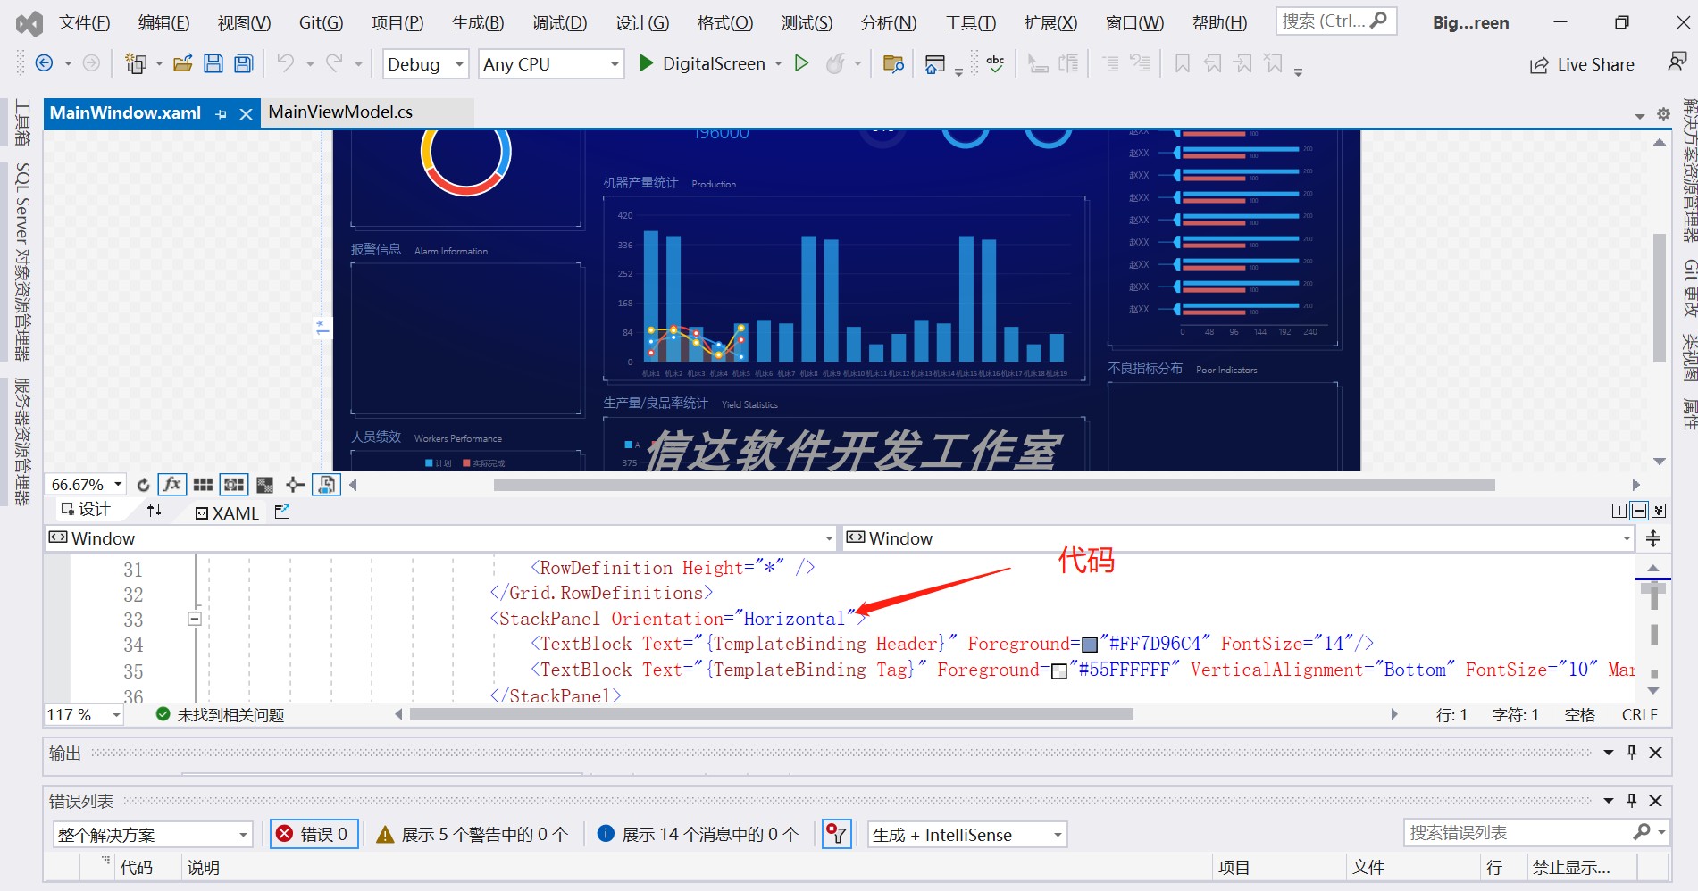Collapse the pane with the double-chevron icon

pyautogui.click(x=1659, y=511)
